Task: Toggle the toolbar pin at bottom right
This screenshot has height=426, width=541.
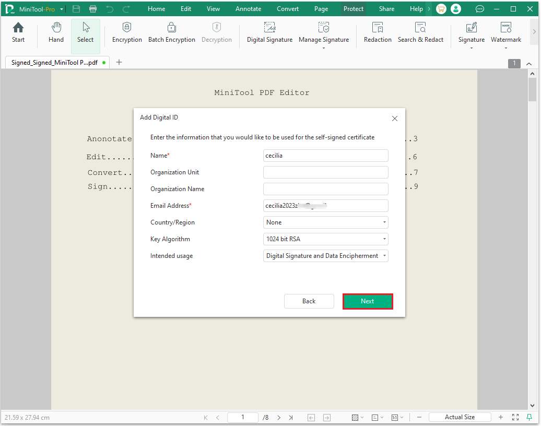Action: [530, 417]
